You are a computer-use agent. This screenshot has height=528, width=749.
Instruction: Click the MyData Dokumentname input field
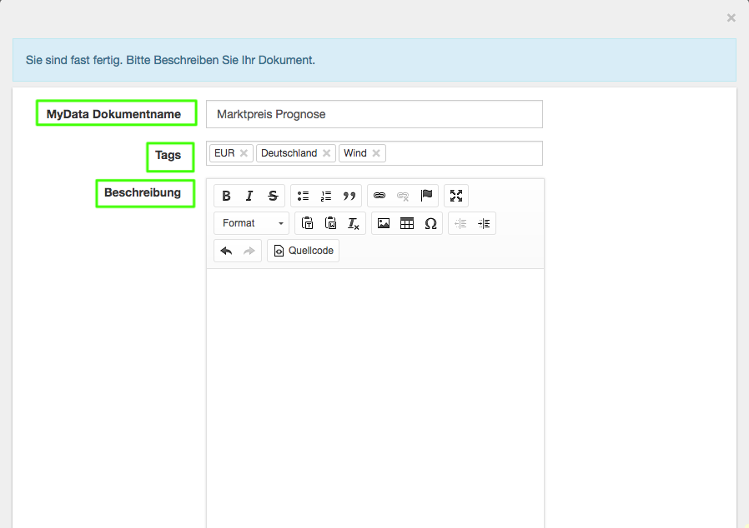(374, 114)
